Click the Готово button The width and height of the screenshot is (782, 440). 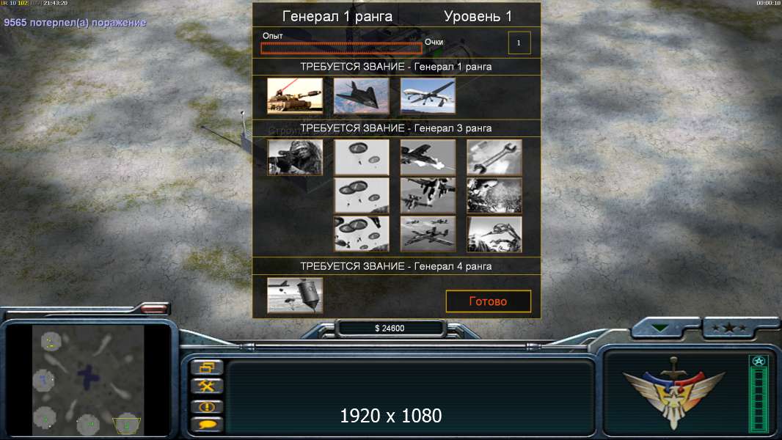(489, 301)
